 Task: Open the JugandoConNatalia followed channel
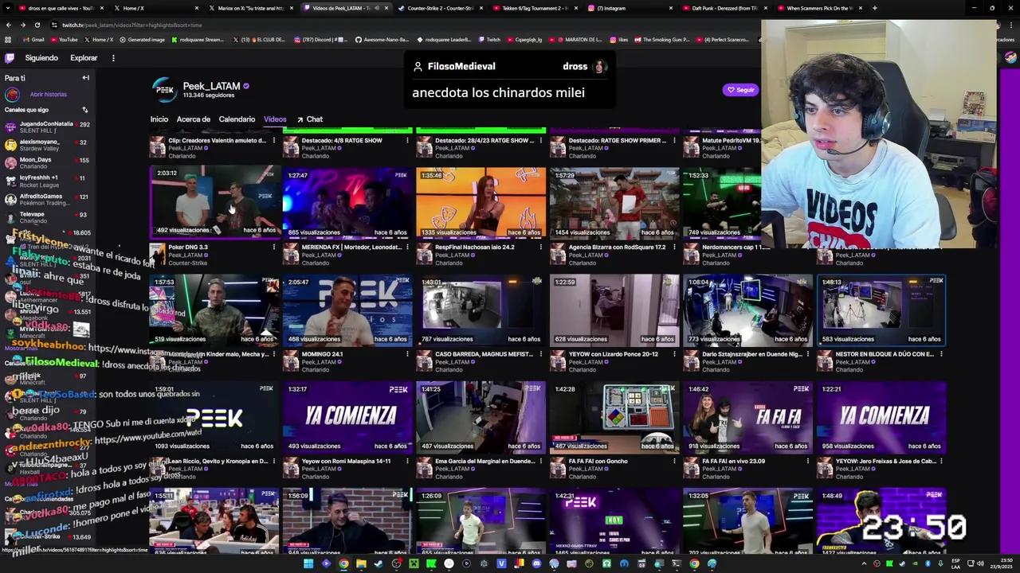click(46, 127)
